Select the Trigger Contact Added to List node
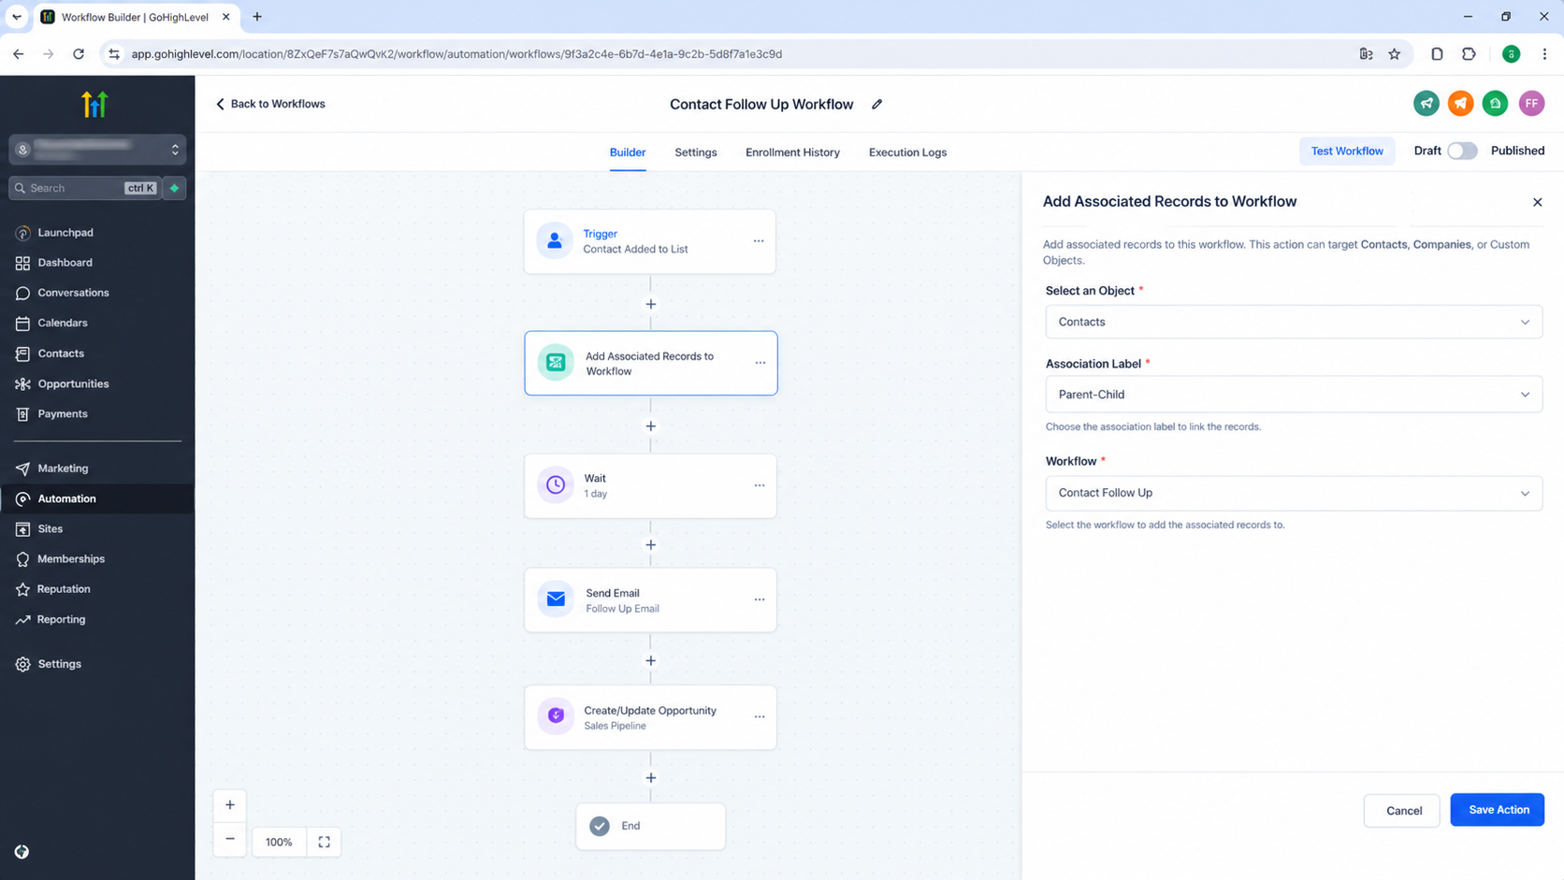This screenshot has width=1564, height=880. [x=650, y=241]
